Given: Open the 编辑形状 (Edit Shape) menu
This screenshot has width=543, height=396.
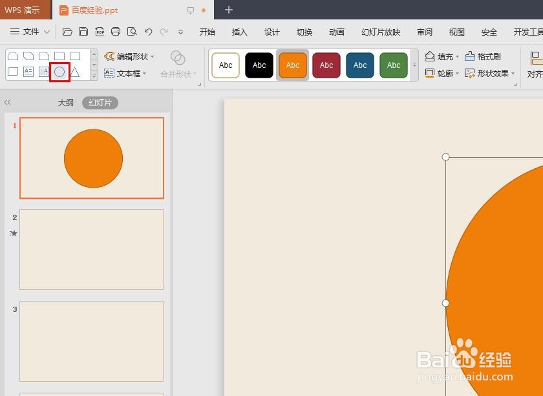Looking at the screenshot, I should click(x=129, y=56).
